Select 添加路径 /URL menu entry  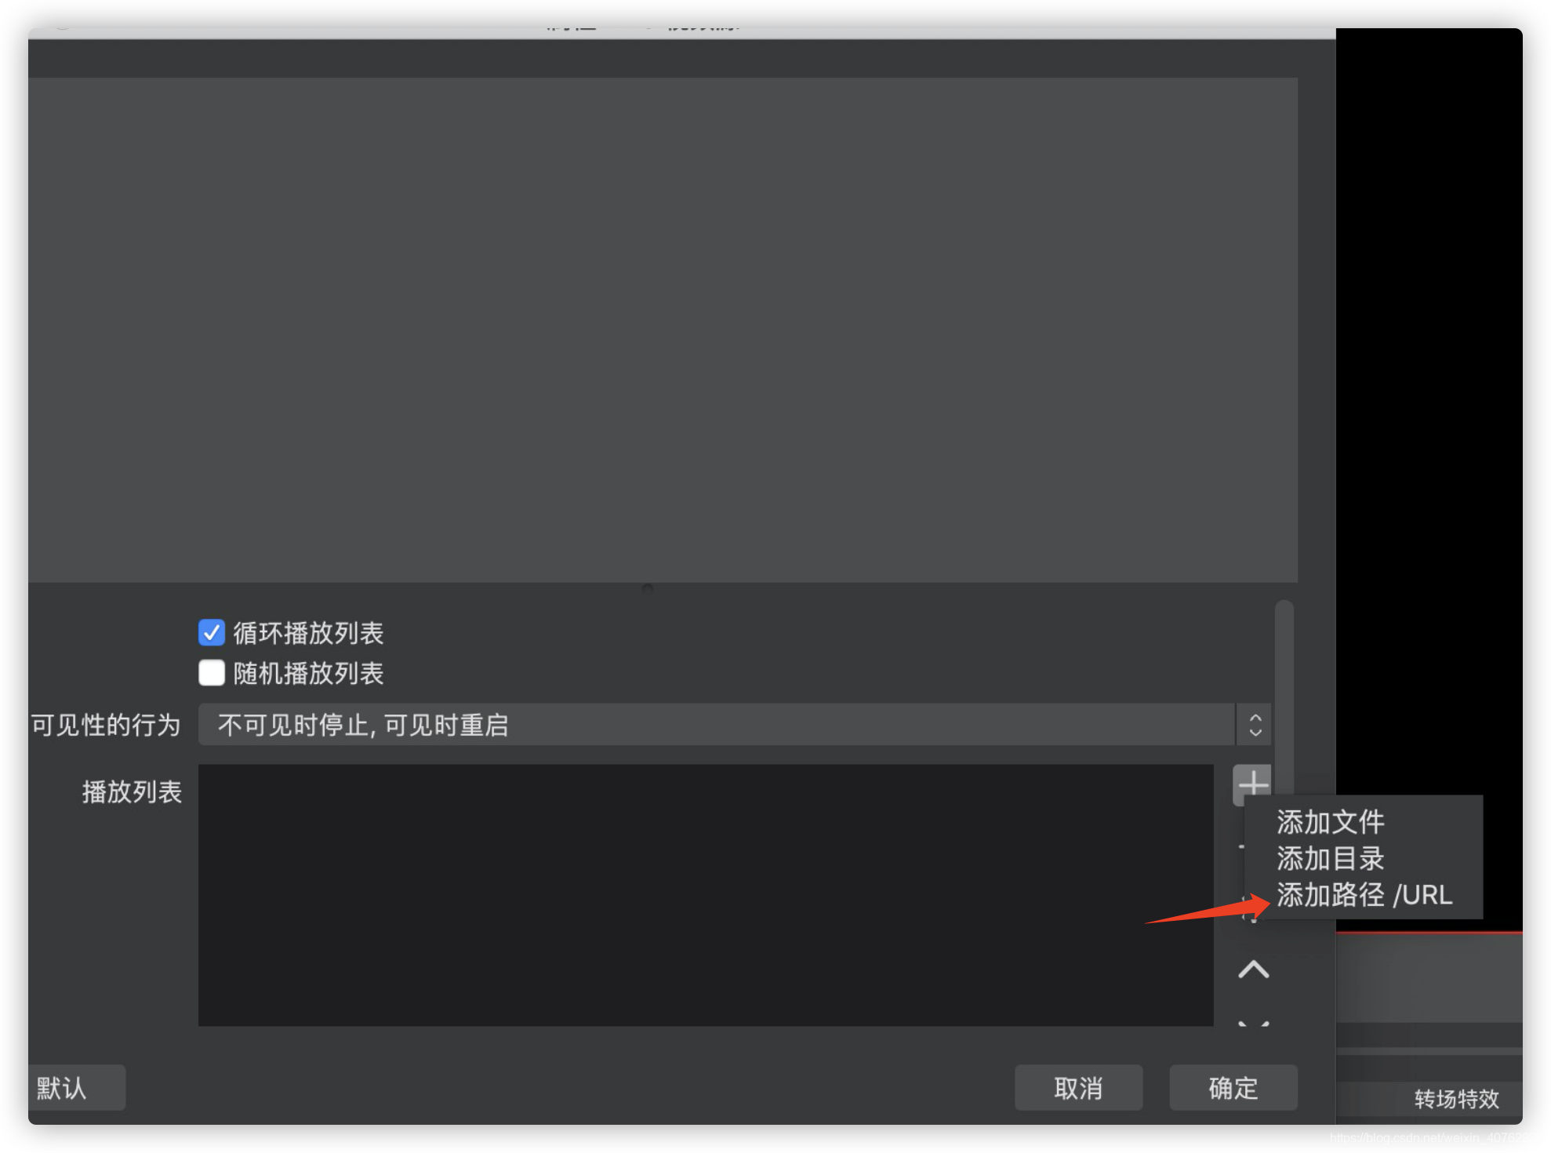tap(1364, 895)
